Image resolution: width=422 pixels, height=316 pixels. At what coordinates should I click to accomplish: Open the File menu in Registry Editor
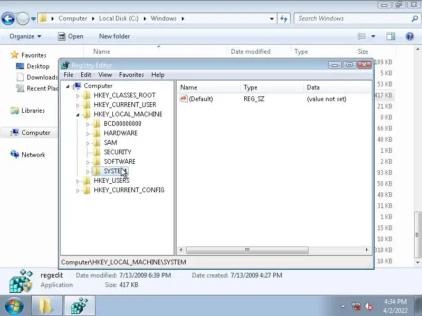pyautogui.click(x=69, y=75)
